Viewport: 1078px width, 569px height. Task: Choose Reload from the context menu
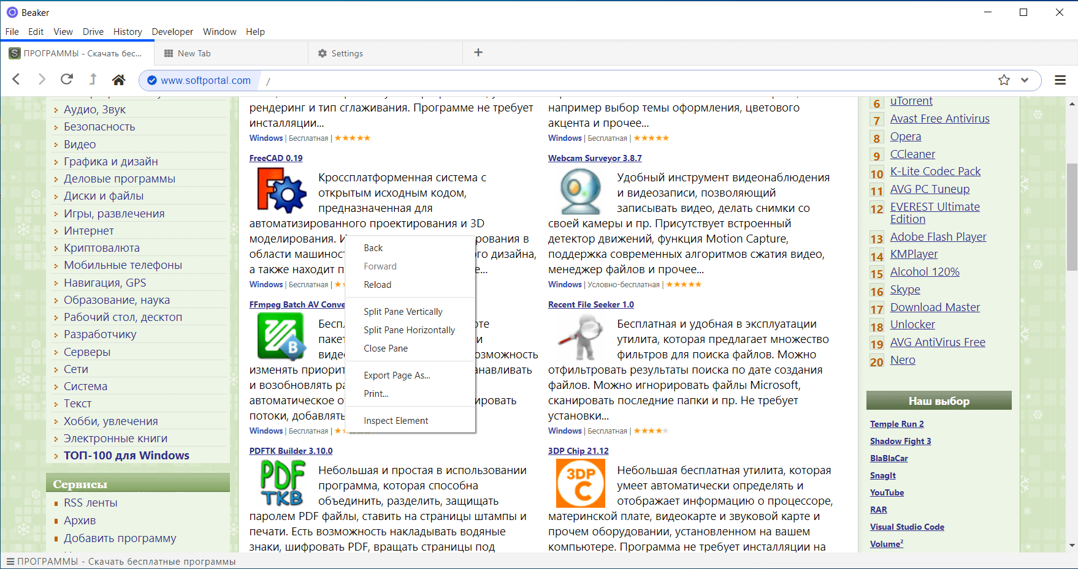(x=410, y=285)
